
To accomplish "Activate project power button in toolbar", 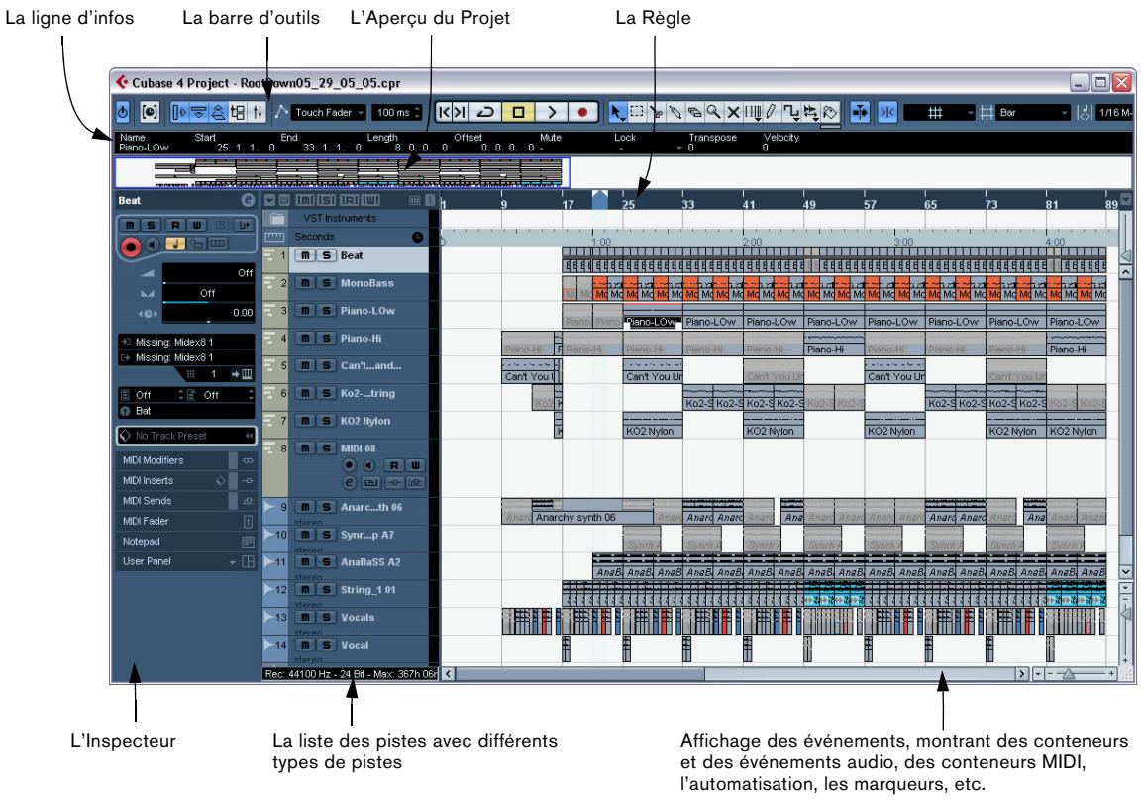I will (123, 112).
